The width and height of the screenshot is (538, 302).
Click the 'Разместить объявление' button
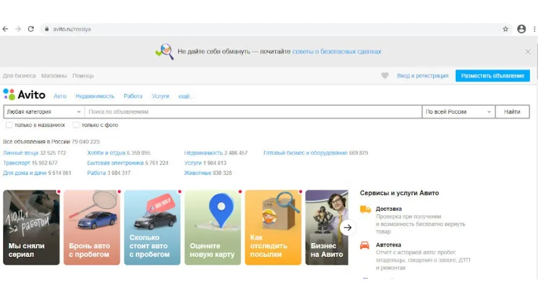click(x=492, y=76)
